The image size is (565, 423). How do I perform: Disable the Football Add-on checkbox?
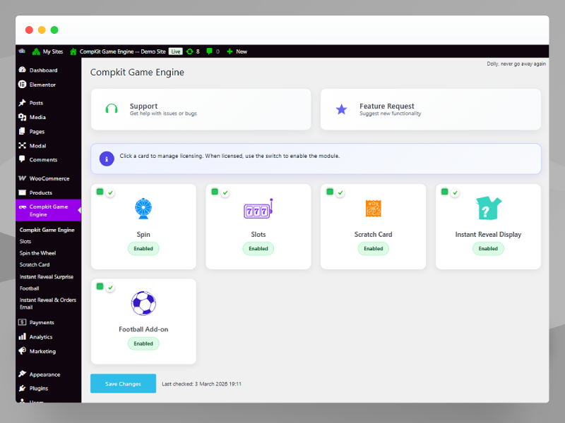click(99, 285)
